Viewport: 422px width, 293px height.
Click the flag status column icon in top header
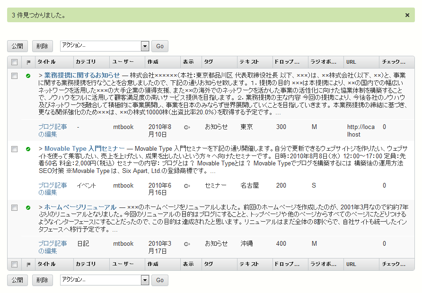[28, 62]
